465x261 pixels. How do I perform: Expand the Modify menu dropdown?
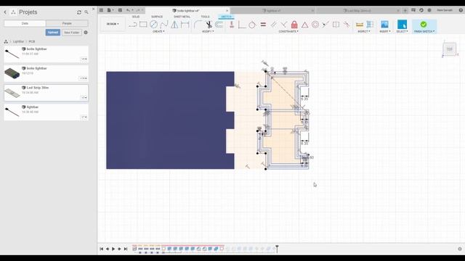(208, 31)
